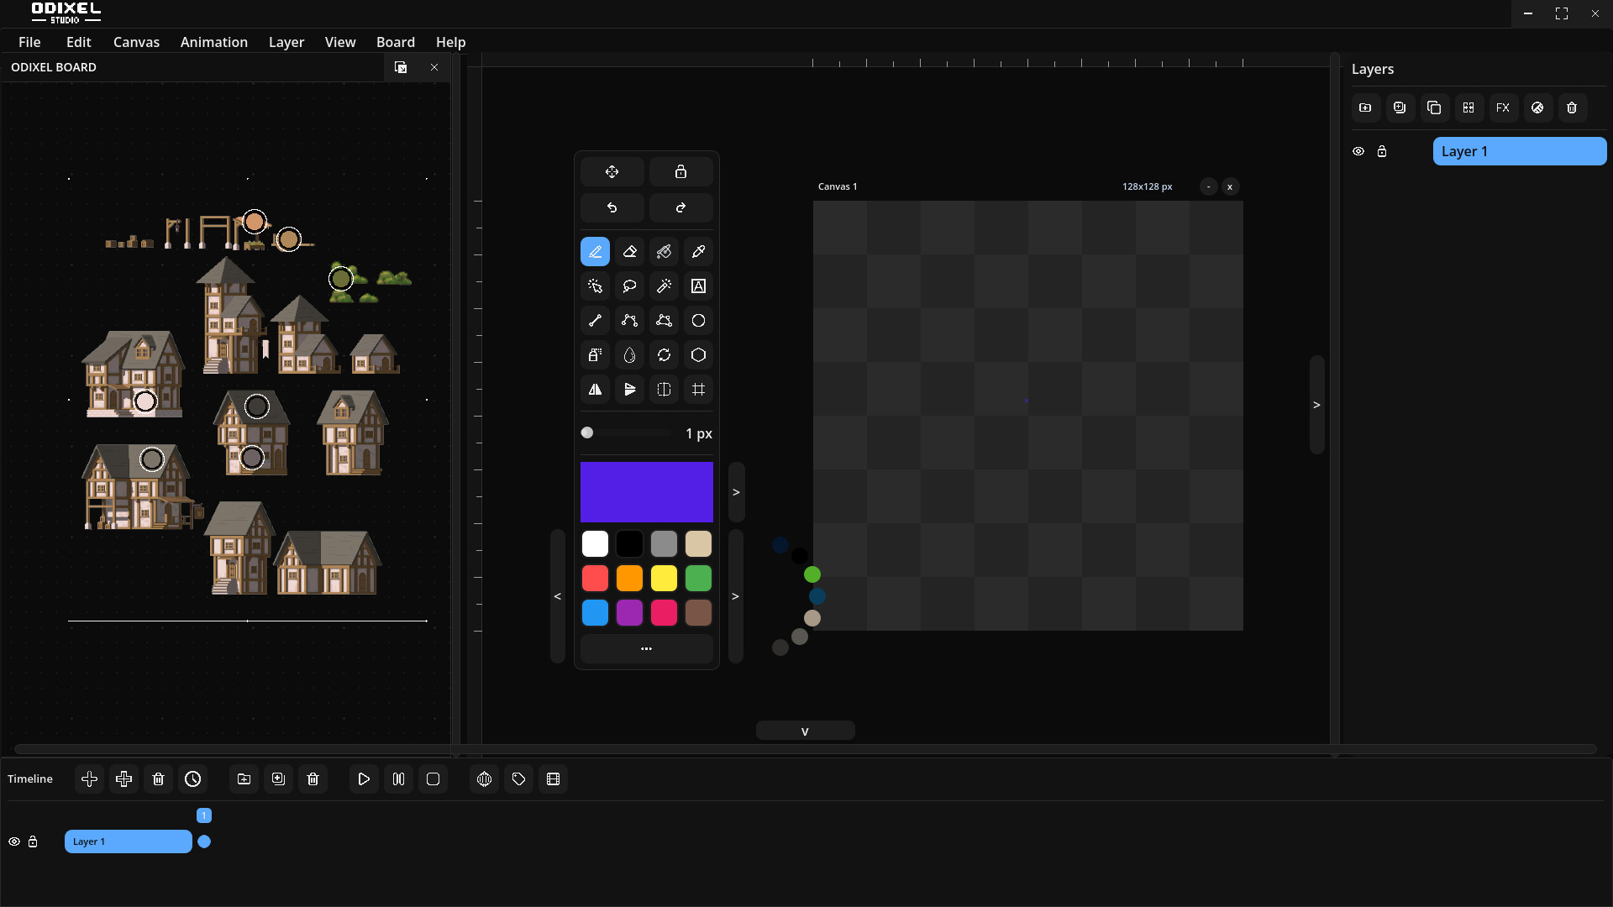Expand collapsed panel below canvas with v arrow
The height and width of the screenshot is (907, 1613).
pos(805,731)
